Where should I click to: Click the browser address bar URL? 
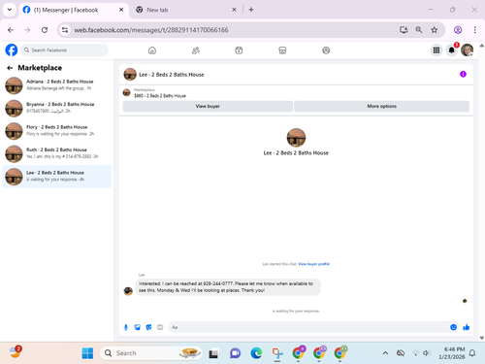coord(151,30)
